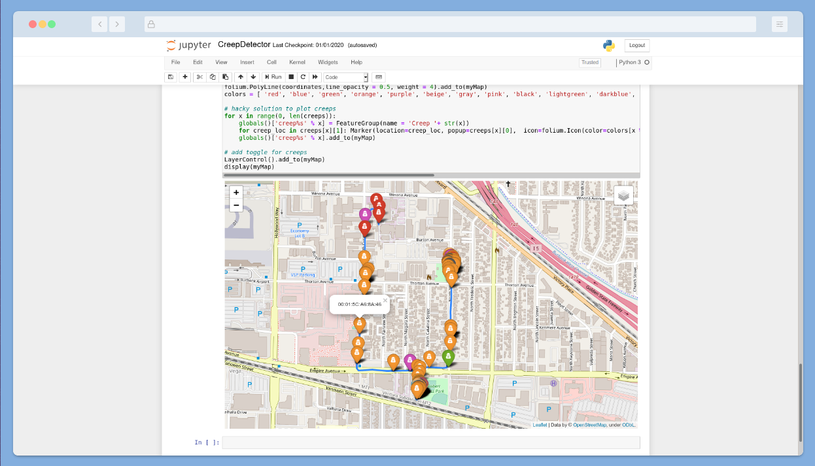Copy selected cells using the copy icon
Viewport: 815px width, 466px height.
(x=213, y=77)
